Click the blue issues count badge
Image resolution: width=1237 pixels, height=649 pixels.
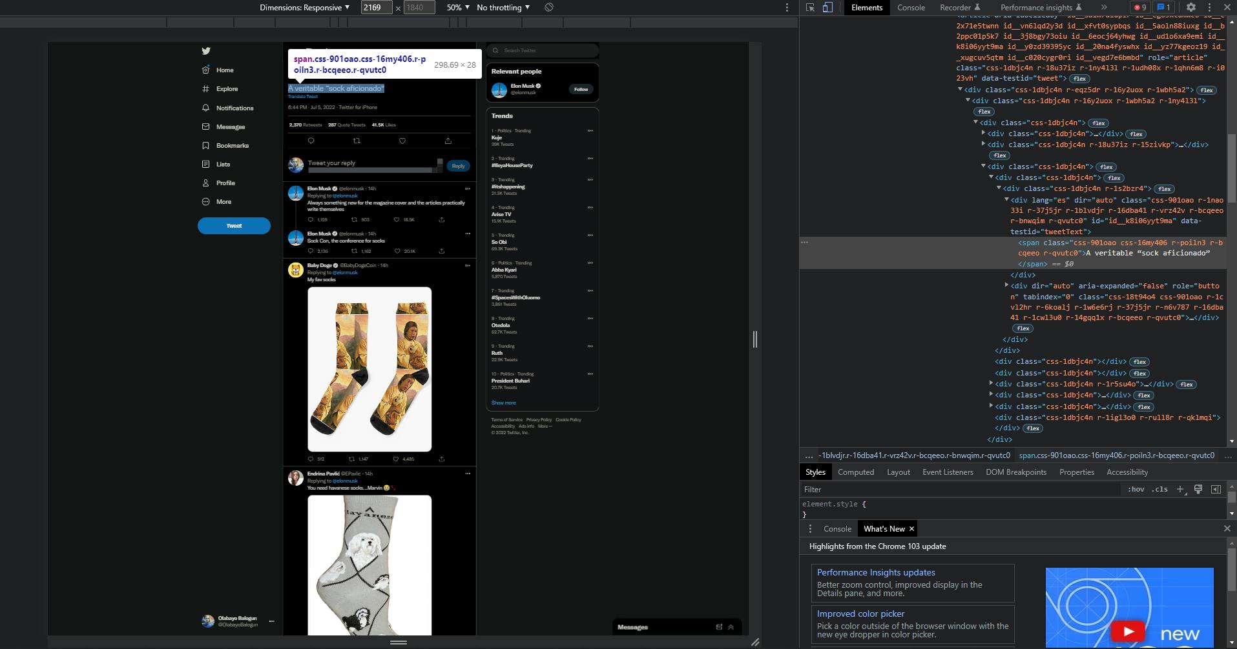(x=1163, y=8)
